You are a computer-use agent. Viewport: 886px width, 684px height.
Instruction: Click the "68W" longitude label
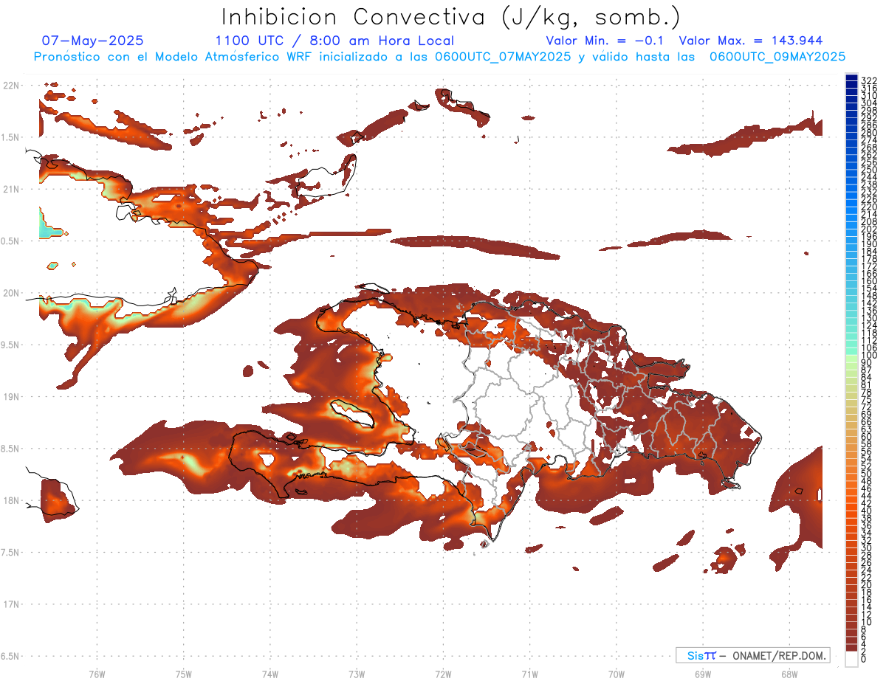click(x=789, y=674)
